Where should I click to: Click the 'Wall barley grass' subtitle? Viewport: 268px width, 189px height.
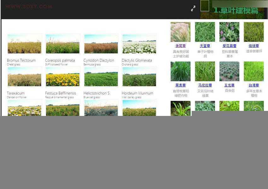coord(131,97)
